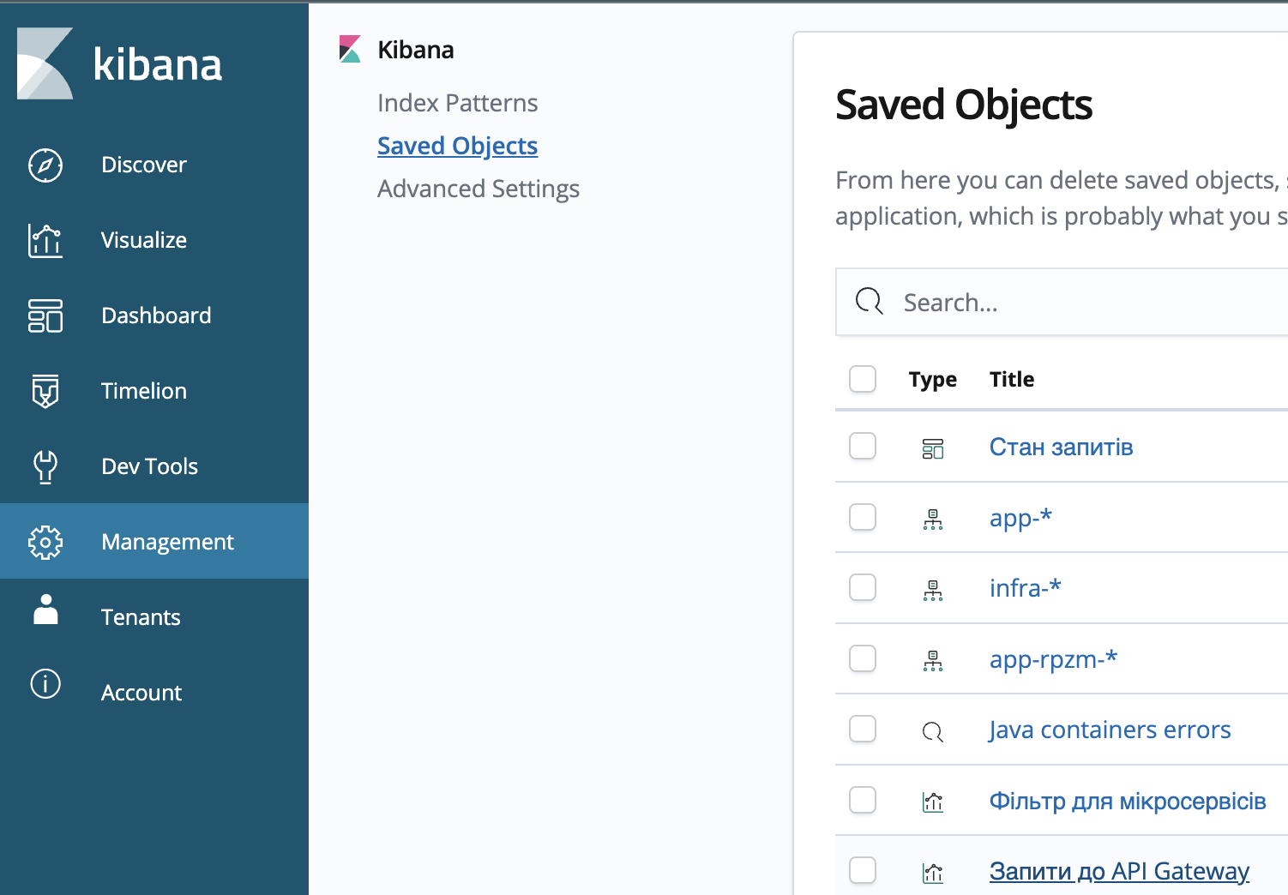Click the small Kibana logo beside the Kibana heading
1288x895 pixels.
tap(350, 49)
